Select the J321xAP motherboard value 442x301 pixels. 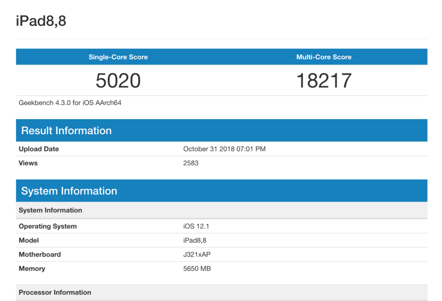197,254
